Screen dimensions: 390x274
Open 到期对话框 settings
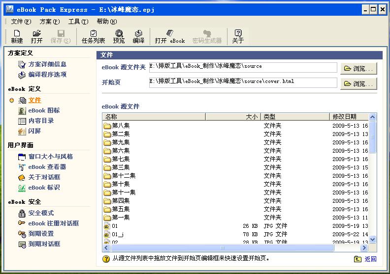point(39,244)
